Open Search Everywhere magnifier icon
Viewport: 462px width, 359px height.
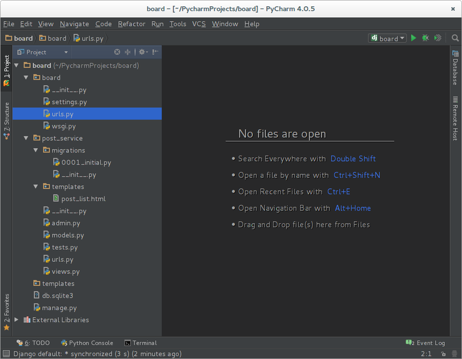[x=455, y=38]
